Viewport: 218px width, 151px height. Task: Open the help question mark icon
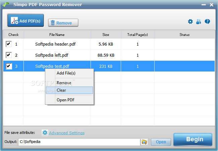(207, 21)
